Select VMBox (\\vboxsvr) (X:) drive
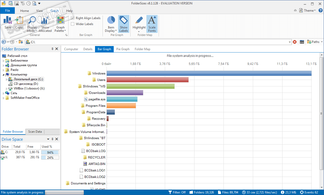 coord(29,88)
